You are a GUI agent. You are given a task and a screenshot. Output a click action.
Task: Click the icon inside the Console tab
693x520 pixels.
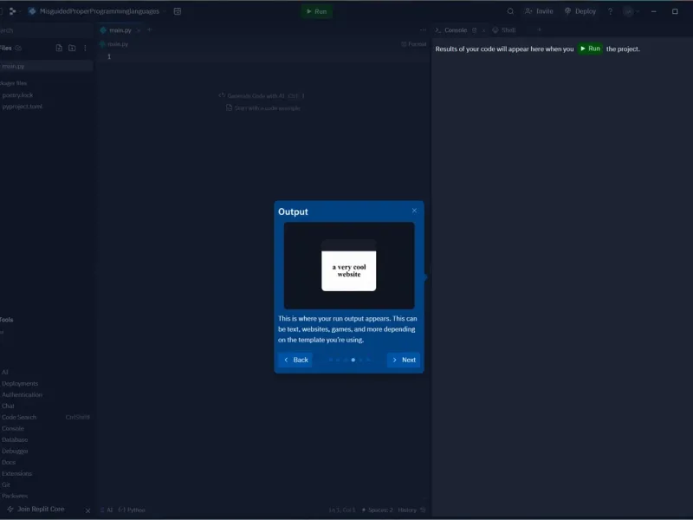pos(474,30)
